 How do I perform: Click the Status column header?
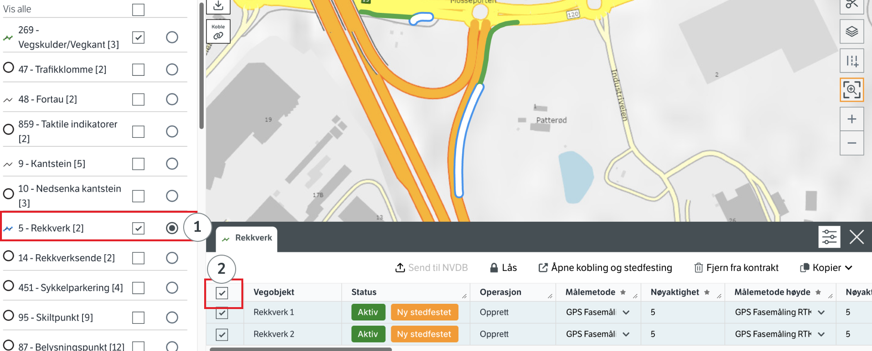coord(363,292)
